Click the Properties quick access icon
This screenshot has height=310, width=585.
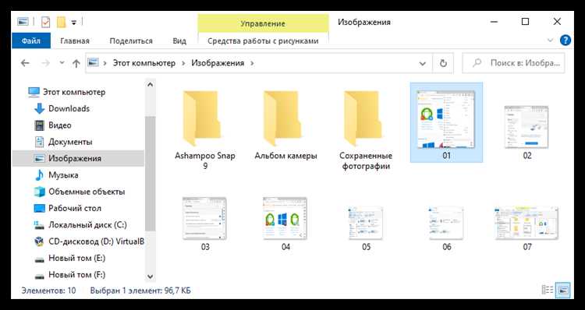tap(45, 22)
